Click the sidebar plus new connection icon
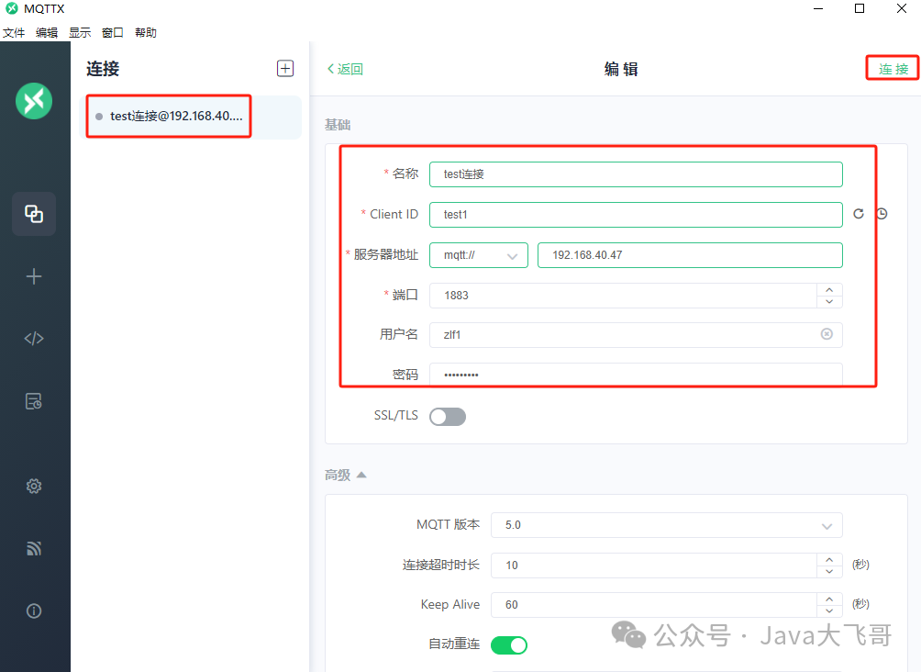This screenshot has width=921, height=672. 34,276
